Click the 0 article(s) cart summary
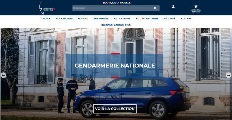Image resolution: width=232 pixels, height=120 pixels. [x=196, y=10]
